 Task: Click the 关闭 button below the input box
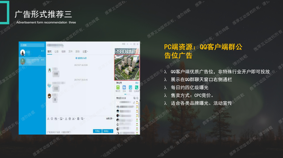(x=97, y=131)
